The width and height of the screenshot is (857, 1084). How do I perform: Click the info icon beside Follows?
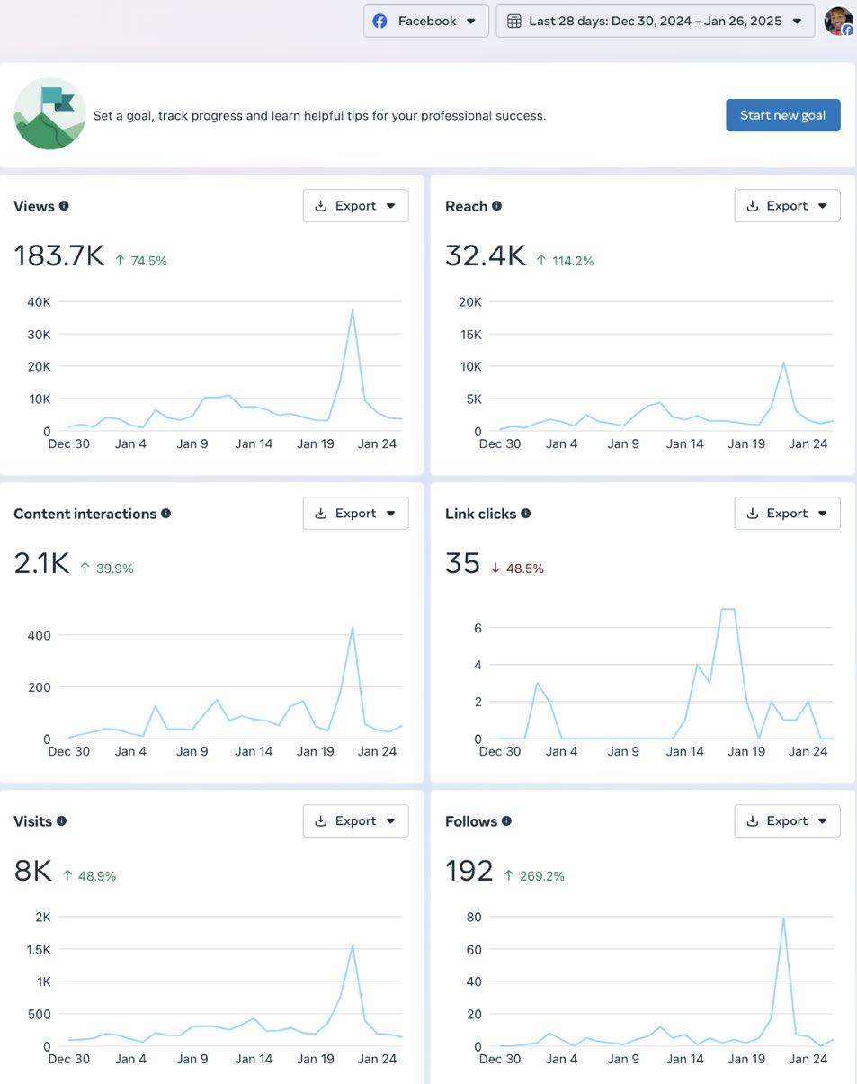click(506, 821)
